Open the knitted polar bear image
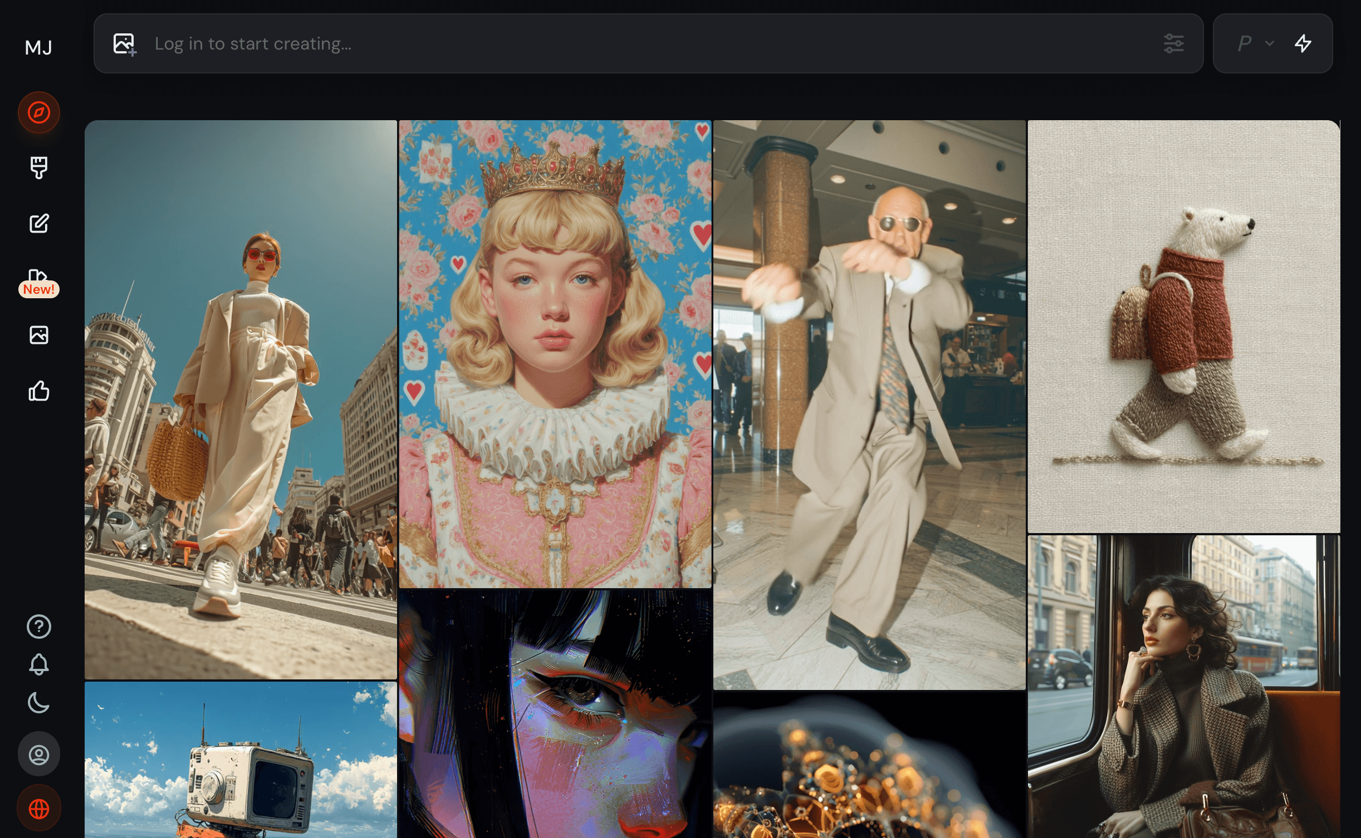 [x=1184, y=327]
